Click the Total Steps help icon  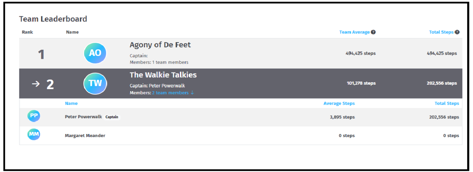457,32
